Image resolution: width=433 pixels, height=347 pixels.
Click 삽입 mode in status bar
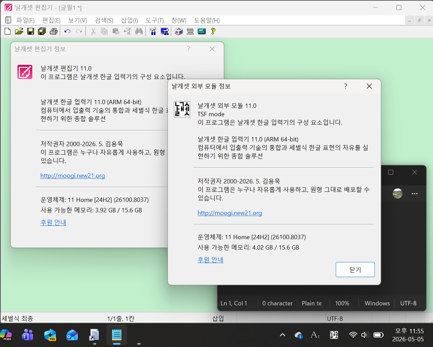[x=218, y=318]
